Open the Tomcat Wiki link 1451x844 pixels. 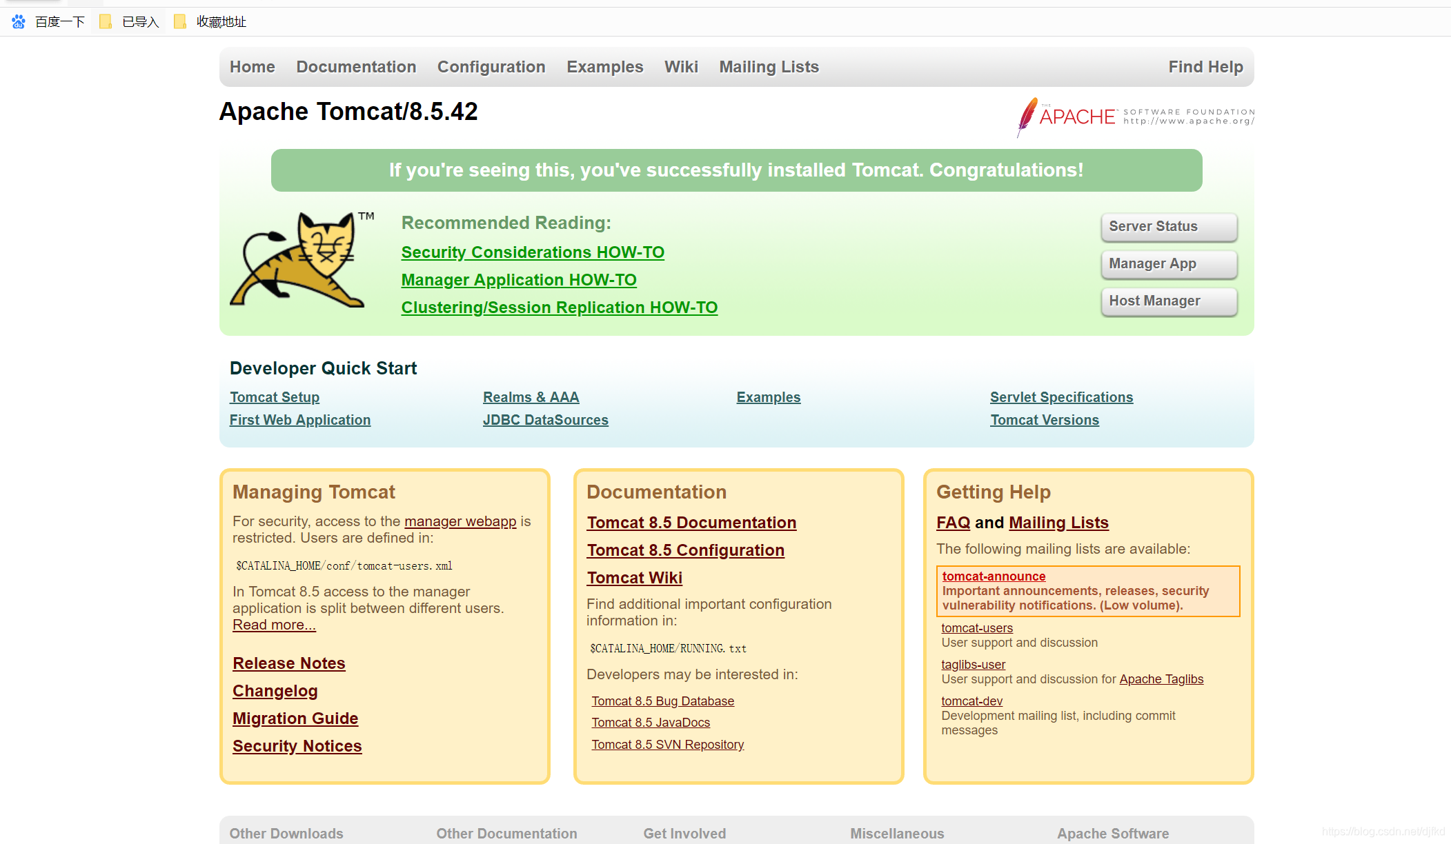635,578
